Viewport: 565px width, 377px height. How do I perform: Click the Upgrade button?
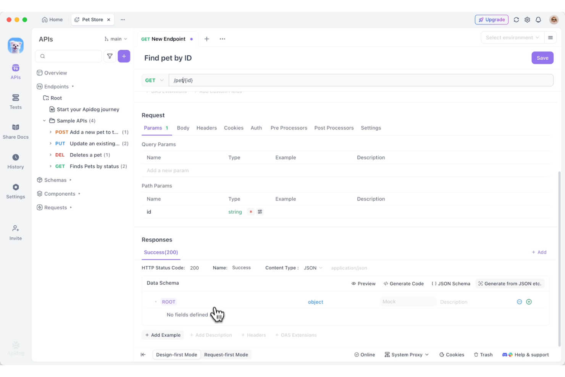tap(492, 20)
